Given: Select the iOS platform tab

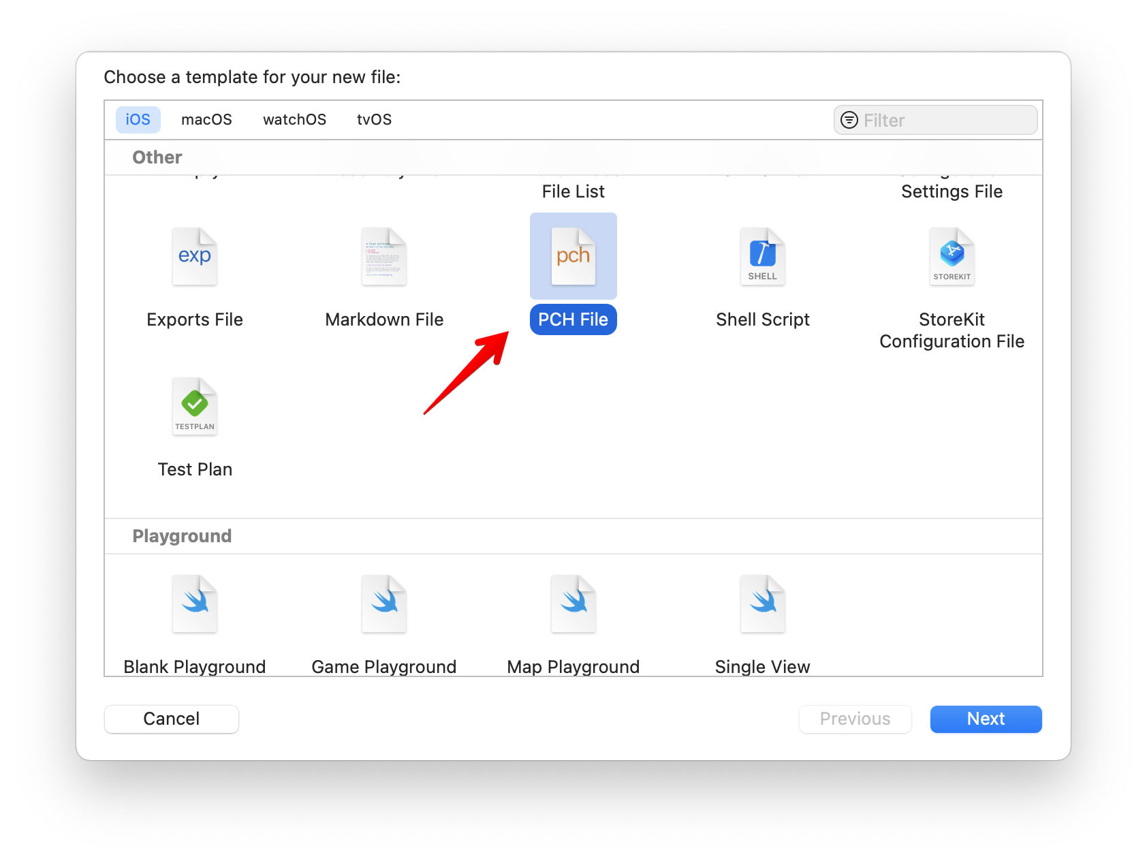Looking at the screenshot, I should [138, 120].
